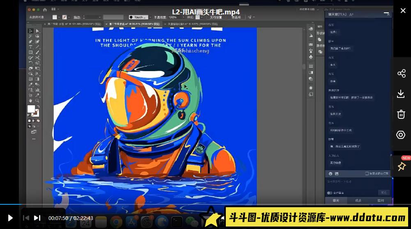Select the Gradient tool
Image resolution: width=411 pixels, height=229 pixels.
37,79
